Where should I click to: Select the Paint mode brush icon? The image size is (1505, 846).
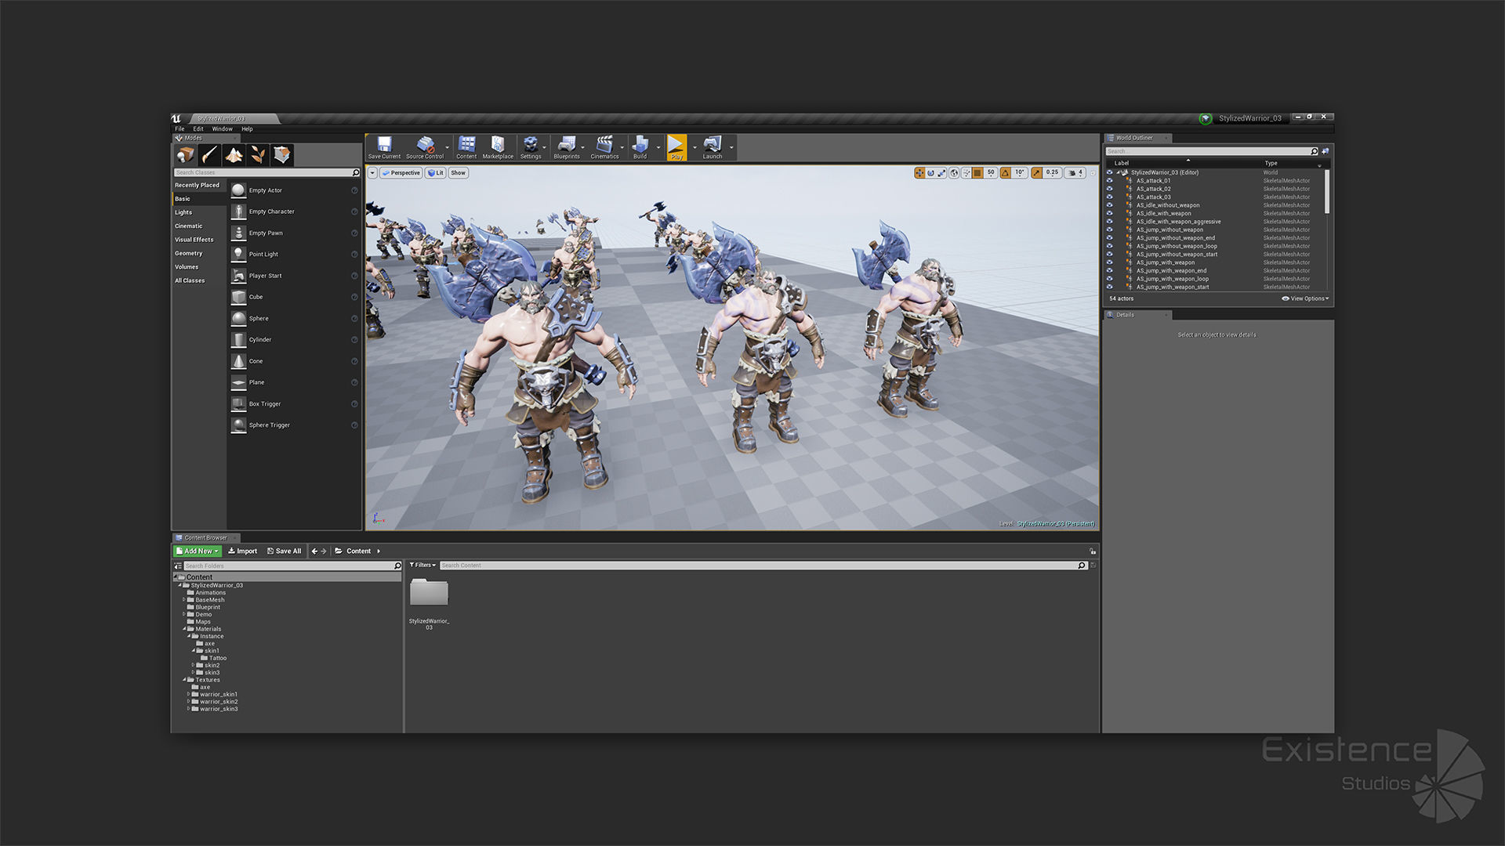point(209,154)
